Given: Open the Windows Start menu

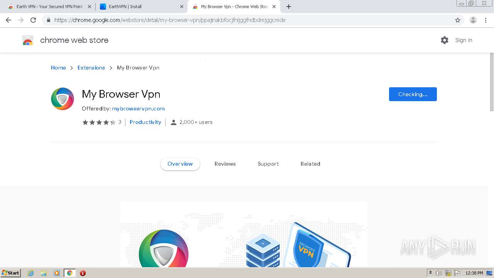Looking at the screenshot, I should [x=11, y=273].
